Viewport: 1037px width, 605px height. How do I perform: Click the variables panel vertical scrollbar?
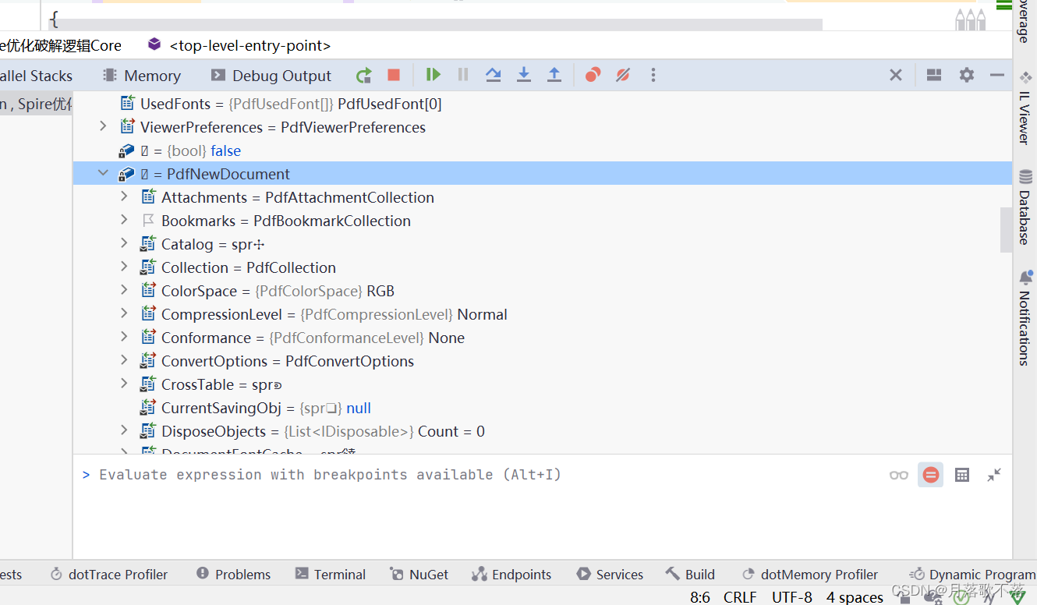click(1007, 230)
